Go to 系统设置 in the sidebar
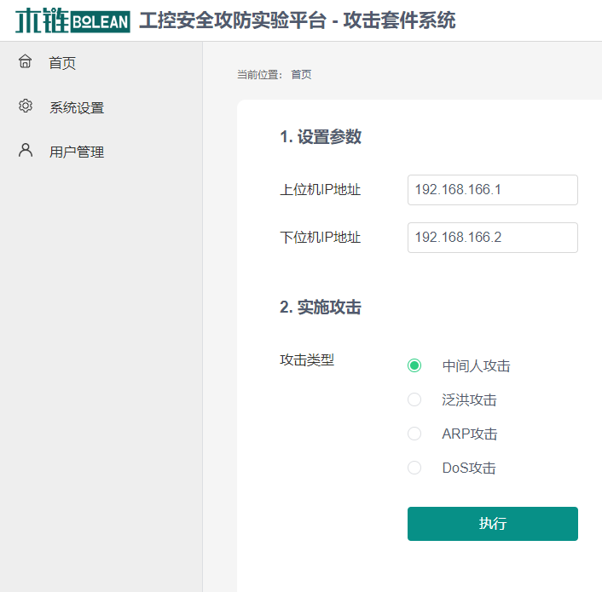The width and height of the screenshot is (602, 592). [77, 107]
